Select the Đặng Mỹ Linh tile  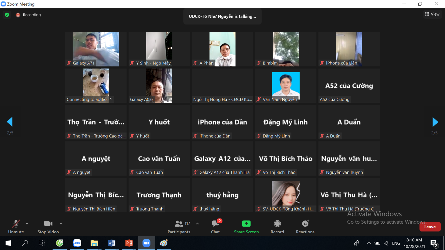pos(286,122)
